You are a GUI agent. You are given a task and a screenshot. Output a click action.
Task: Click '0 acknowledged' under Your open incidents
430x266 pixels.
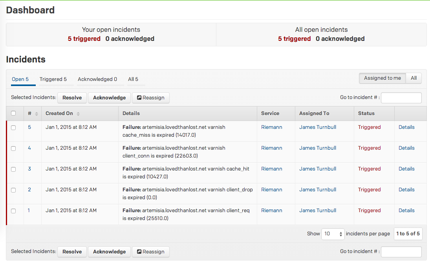[x=130, y=39]
